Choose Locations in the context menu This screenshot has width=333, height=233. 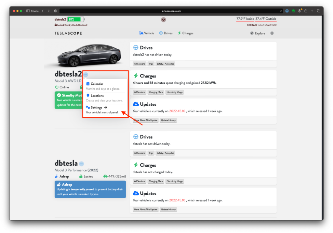click(x=97, y=96)
